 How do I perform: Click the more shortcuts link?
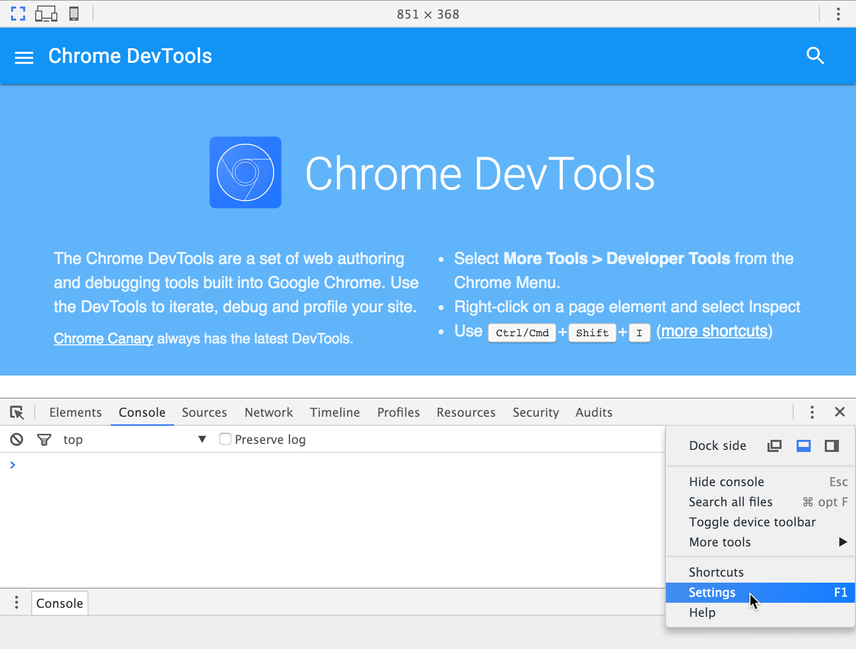[x=714, y=331]
